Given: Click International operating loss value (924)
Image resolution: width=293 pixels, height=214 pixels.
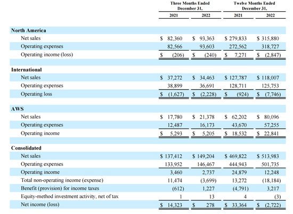Looking at the screenshot, I should pyautogui.click(x=242, y=94).
